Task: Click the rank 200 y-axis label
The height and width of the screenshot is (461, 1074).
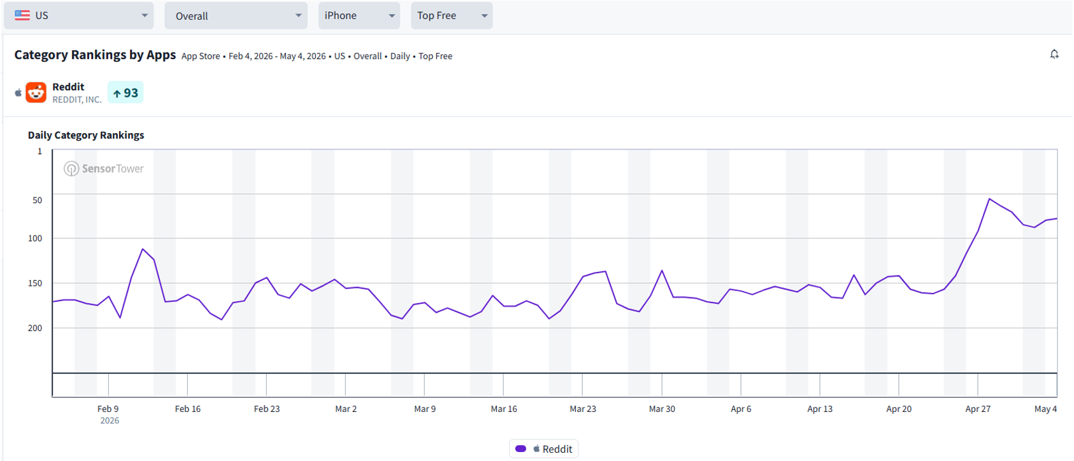Action: (35, 328)
